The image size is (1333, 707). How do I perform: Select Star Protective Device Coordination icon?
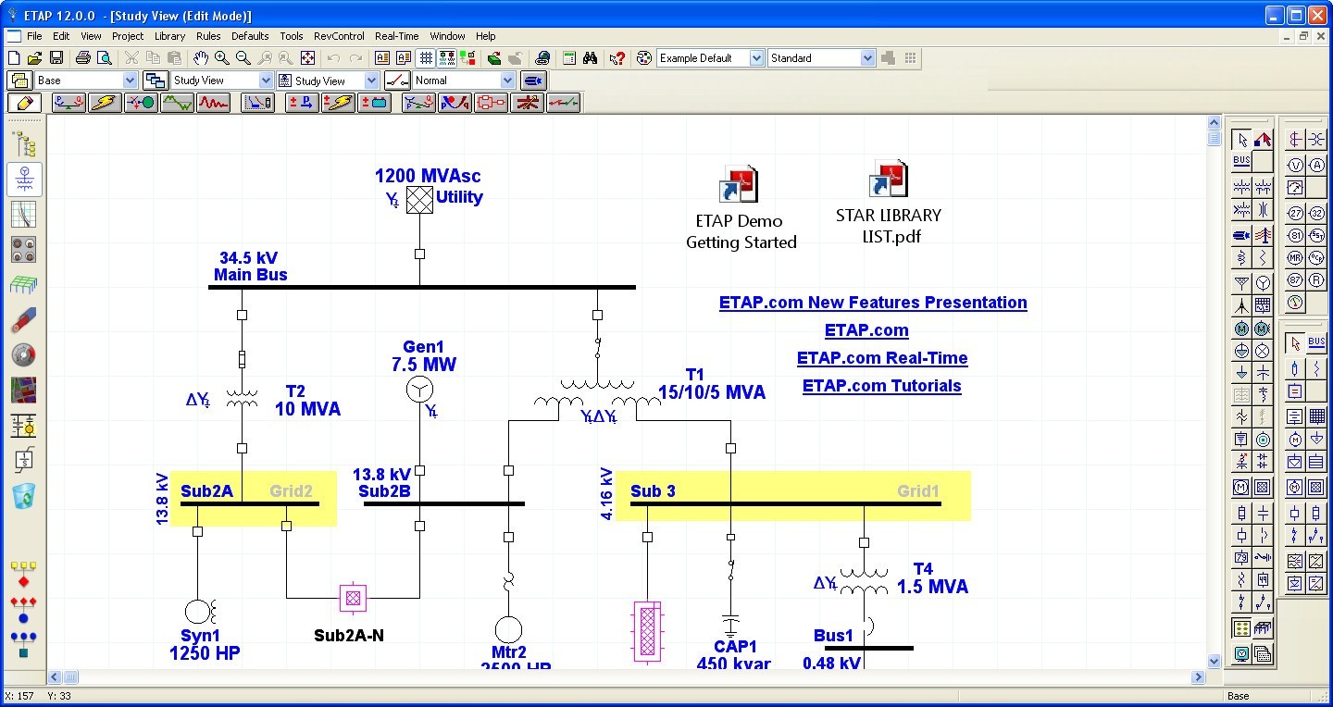258,103
